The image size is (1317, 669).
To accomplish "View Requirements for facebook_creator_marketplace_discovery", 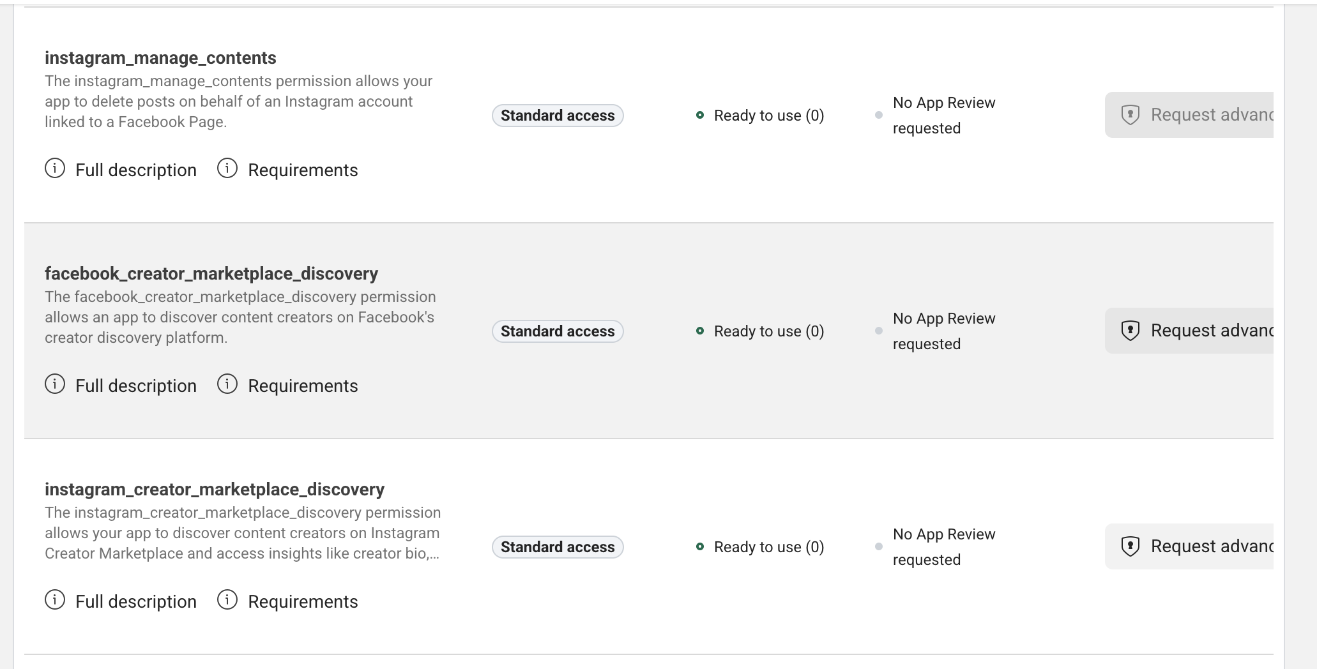I will (x=303, y=386).
